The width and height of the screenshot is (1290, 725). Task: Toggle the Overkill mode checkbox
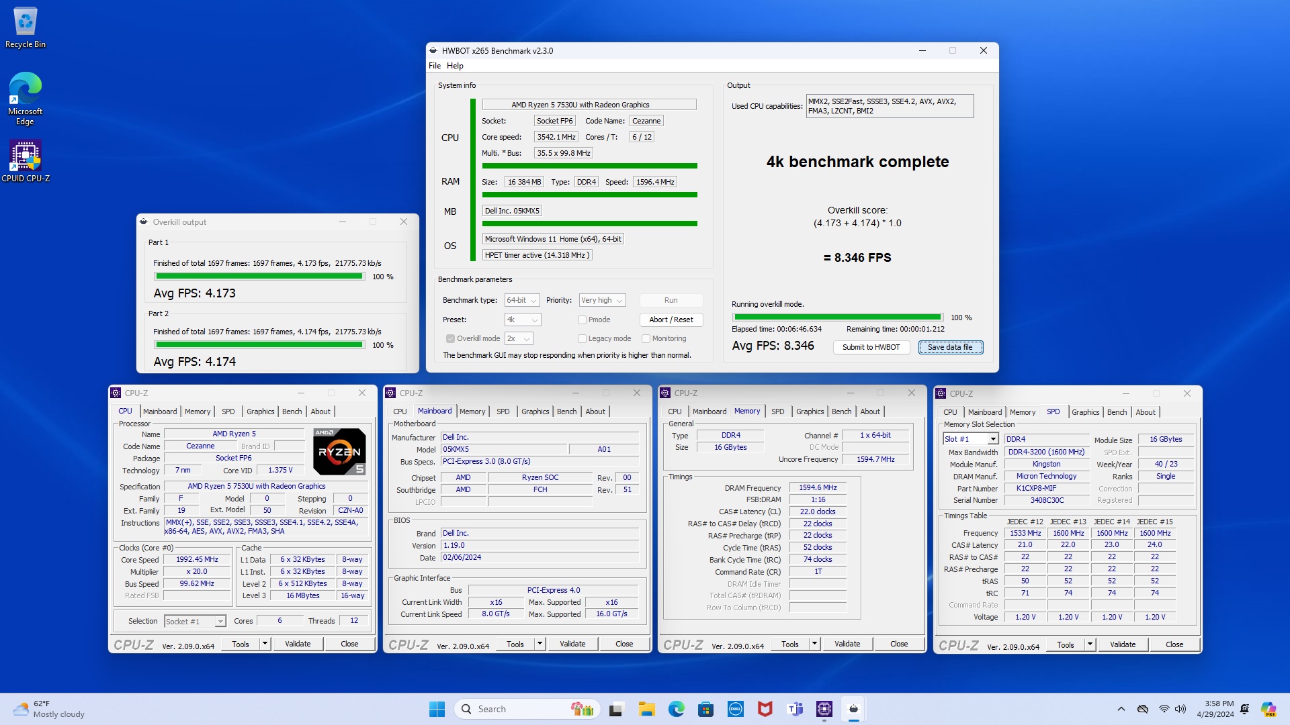pyautogui.click(x=450, y=338)
